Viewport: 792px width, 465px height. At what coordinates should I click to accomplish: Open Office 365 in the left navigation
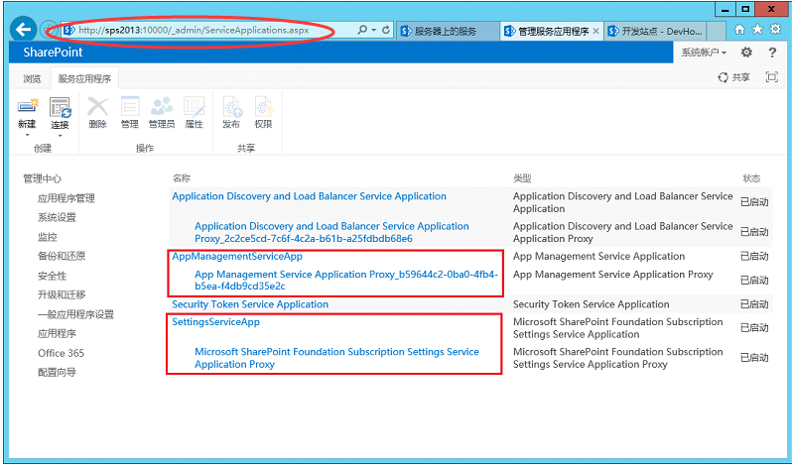[62, 353]
